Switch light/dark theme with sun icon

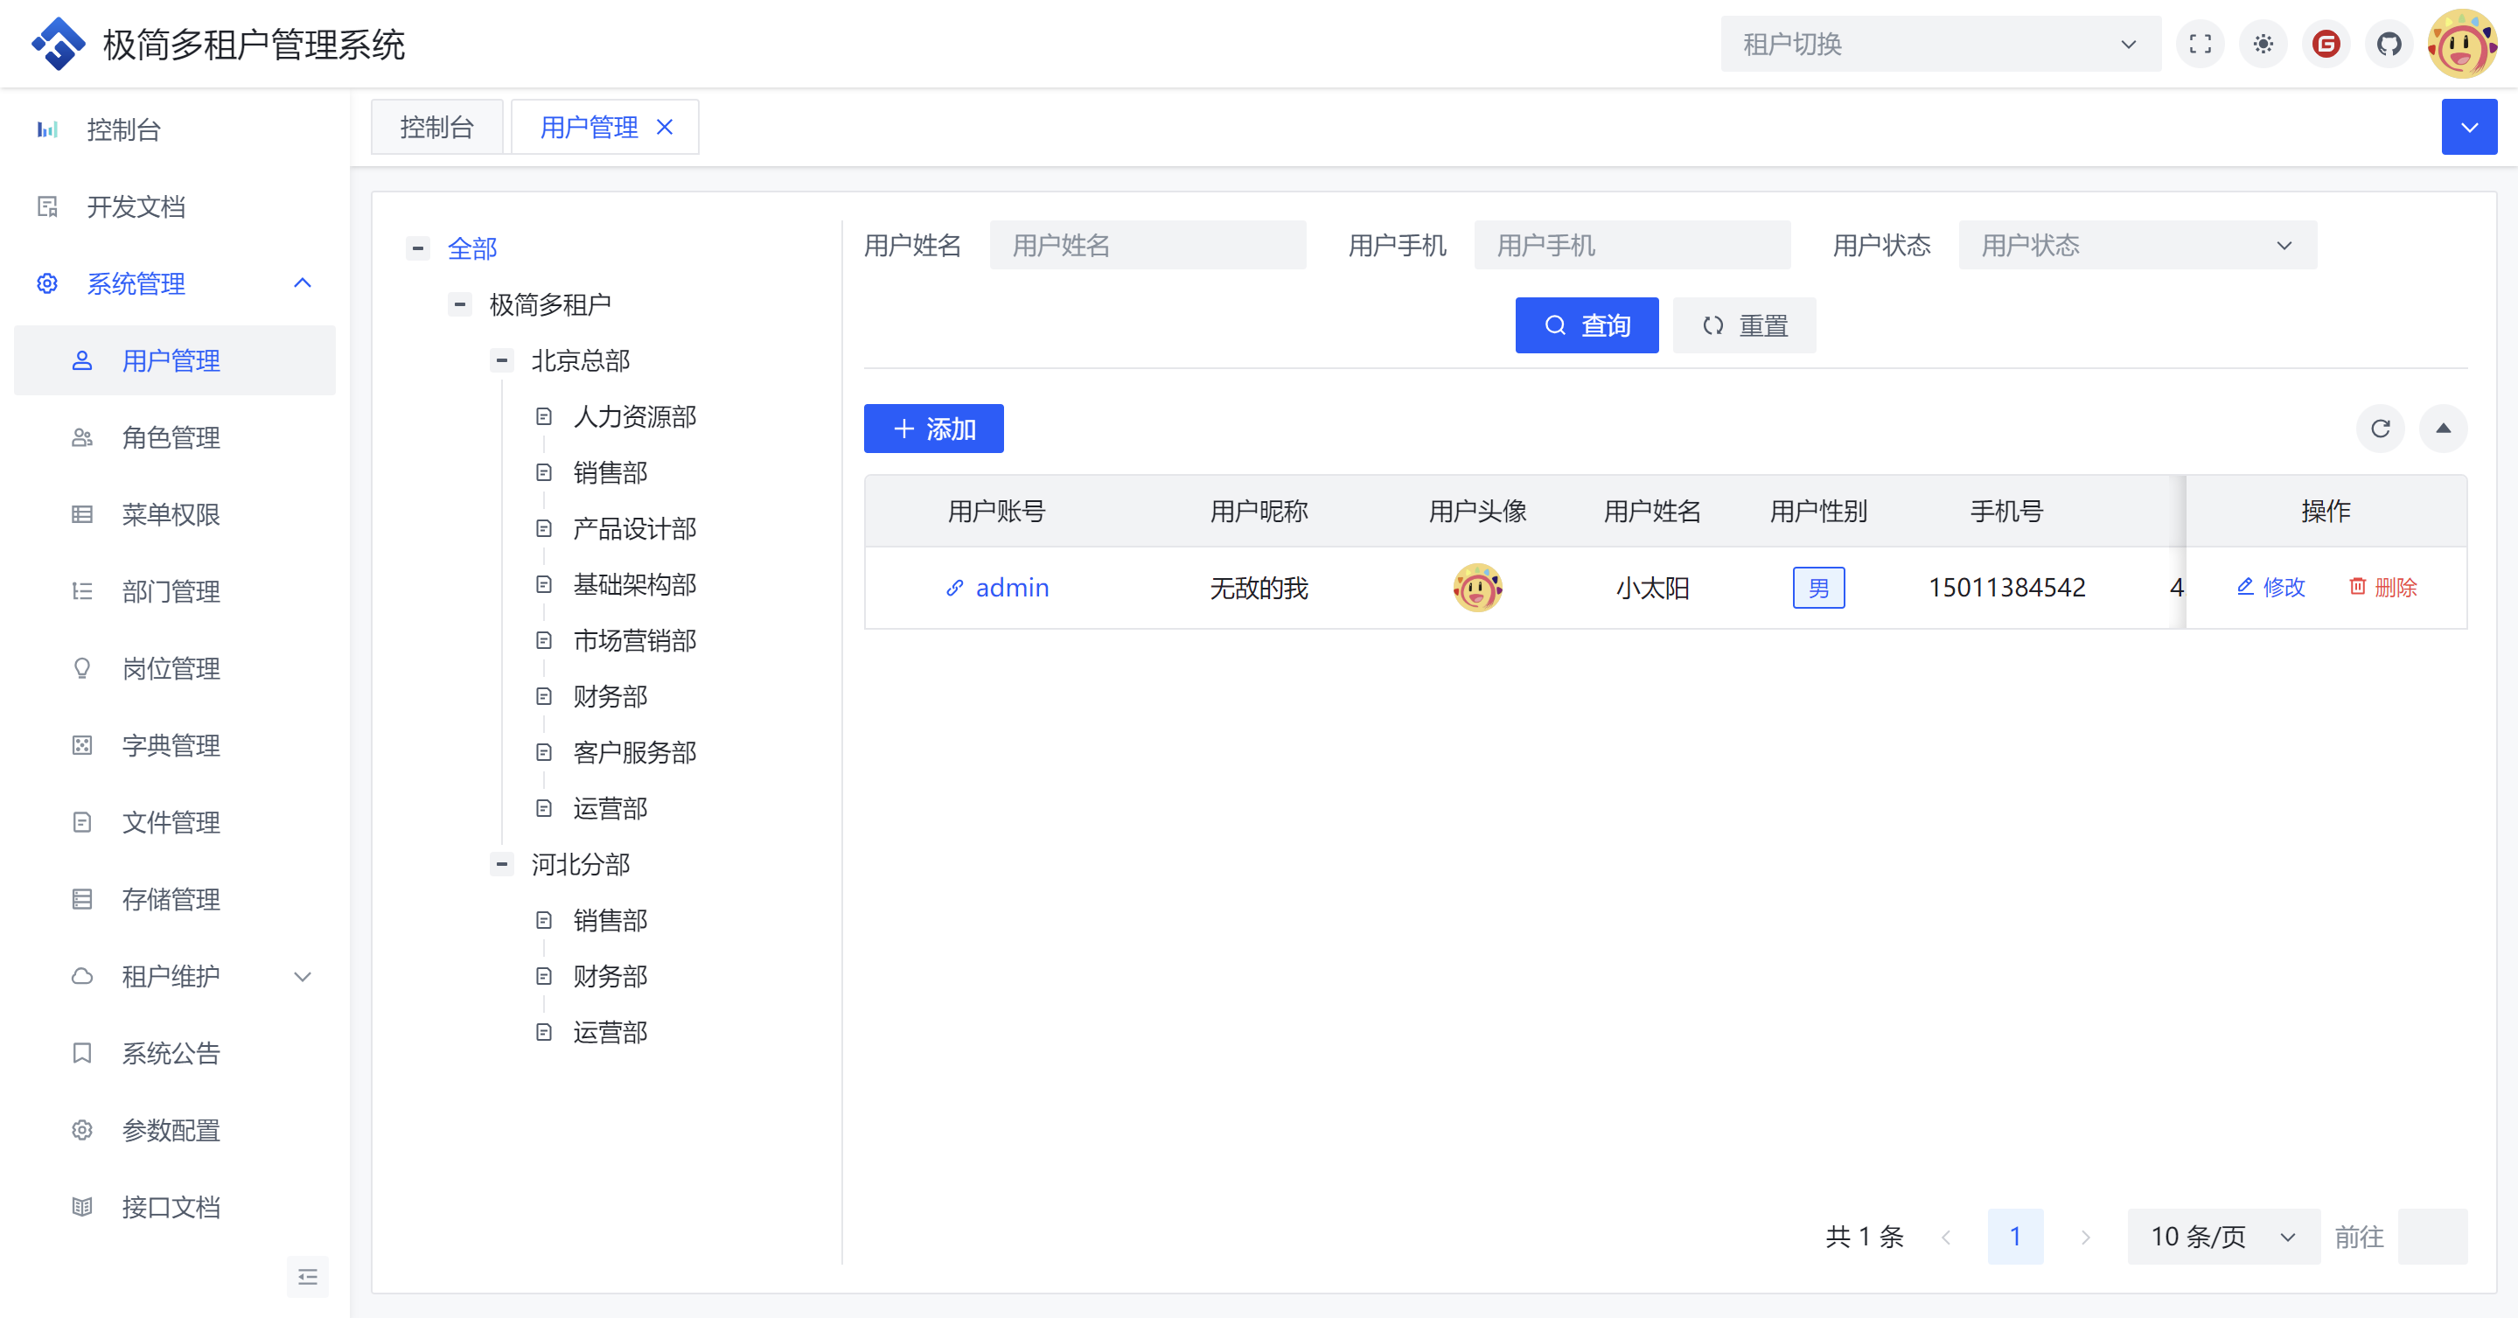(2263, 44)
